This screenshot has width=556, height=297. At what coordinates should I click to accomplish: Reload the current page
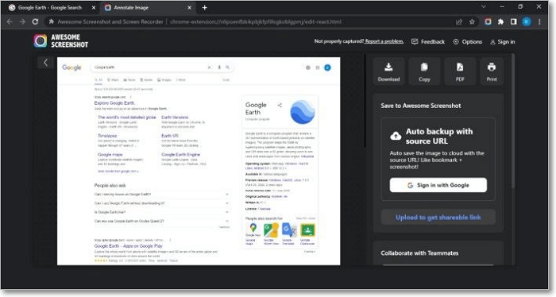tap(35, 21)
